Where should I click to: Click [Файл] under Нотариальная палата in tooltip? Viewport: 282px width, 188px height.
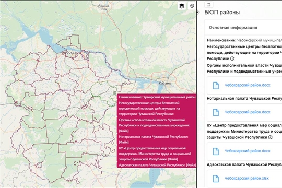click(x=124, y=142)
